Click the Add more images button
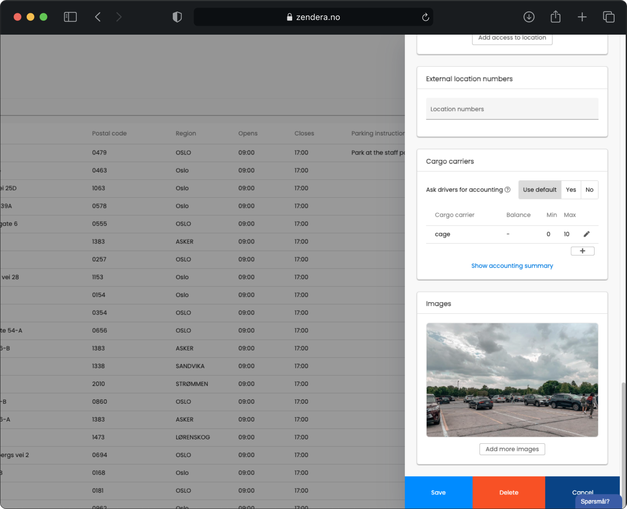This screenshot has width=627, height=509. click(x=512, y=449)
